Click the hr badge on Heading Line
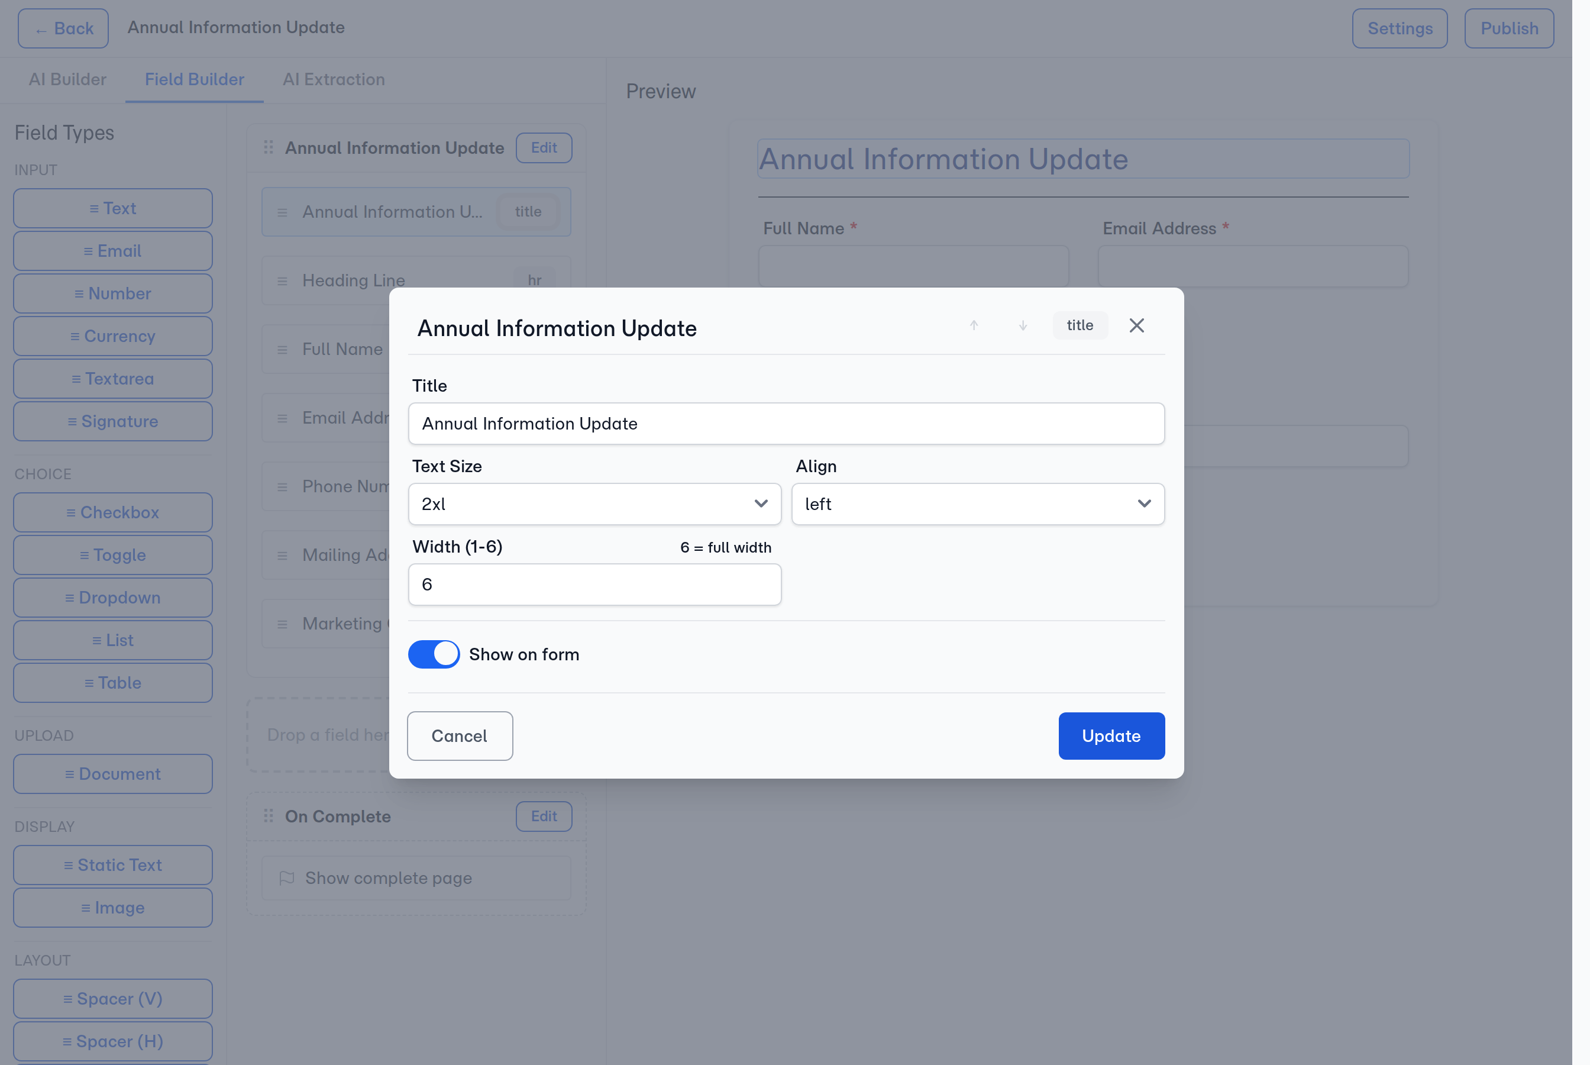 534,280
